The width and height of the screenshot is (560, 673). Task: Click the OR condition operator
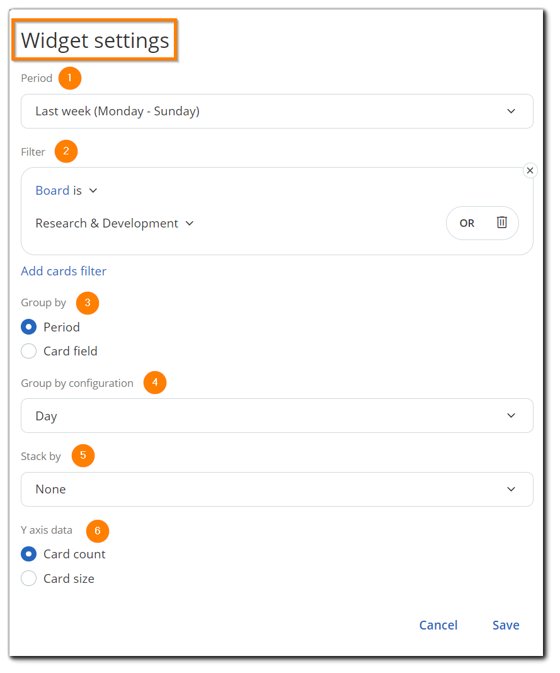466,223
